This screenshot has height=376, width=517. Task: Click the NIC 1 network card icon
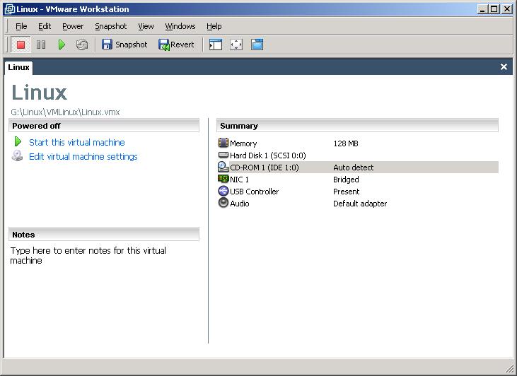point(223,179)
